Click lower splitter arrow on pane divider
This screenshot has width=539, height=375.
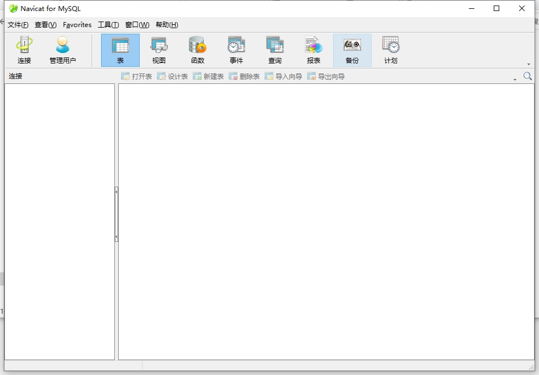coord(116,236)
